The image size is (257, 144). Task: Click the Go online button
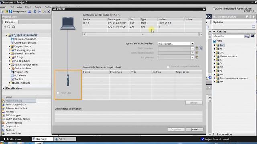(176, 129)
